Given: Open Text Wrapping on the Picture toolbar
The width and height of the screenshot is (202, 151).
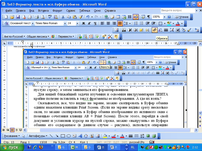Looking at the screenshot, I should pyautogui.click(x=178, y=30).
